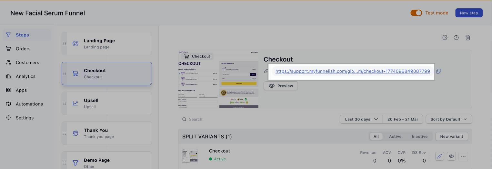Go to Orders in the sidebar

click(23, 49)
